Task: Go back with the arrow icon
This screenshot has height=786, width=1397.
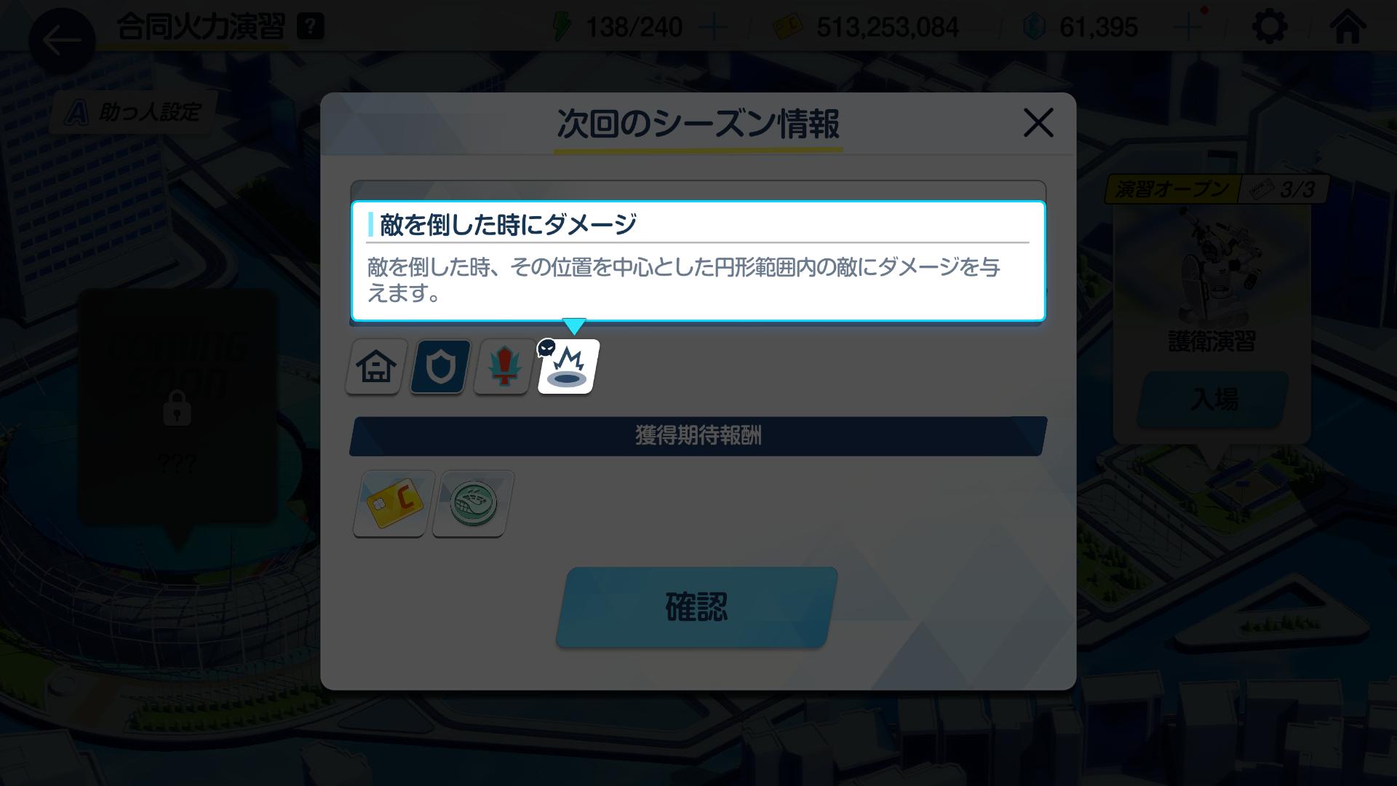Action: (x=62, y=40)
